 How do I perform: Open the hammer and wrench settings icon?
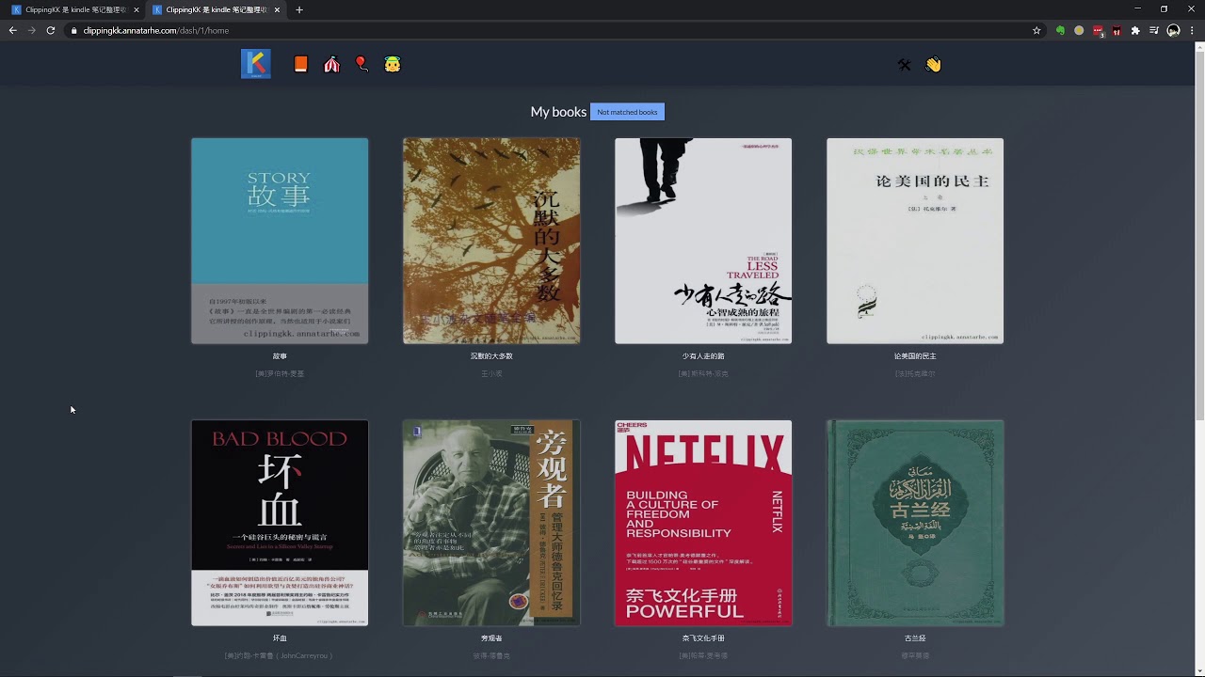click(904, 65)
